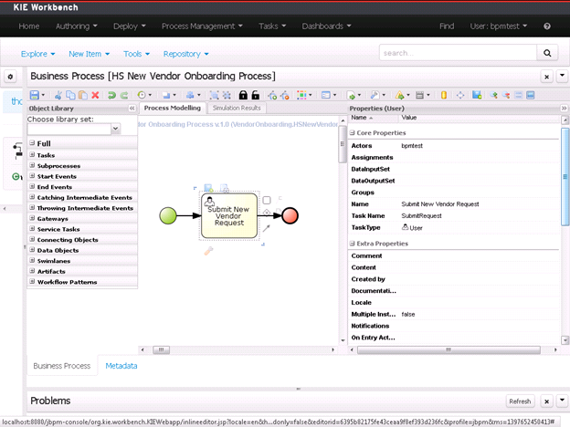The width and height of the screenshot is (570, 427).
Task: Redo action with the faded green arrow
Action: point(124,95)
